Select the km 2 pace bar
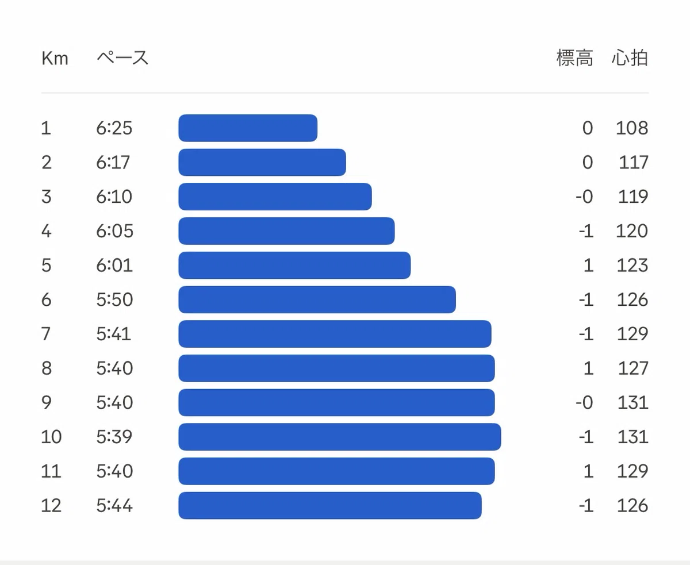 pos(262,162)
